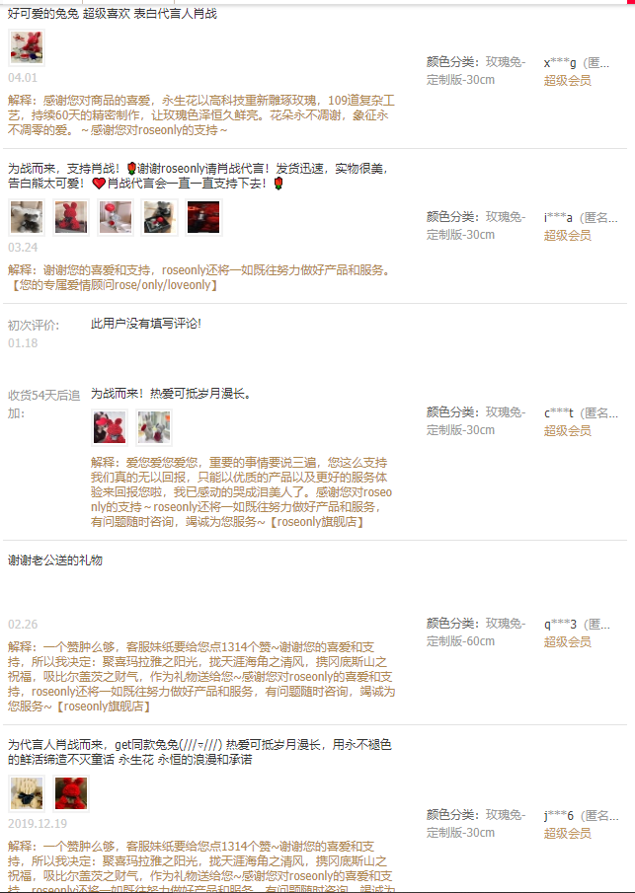635x893 pixels.
Task: Open fourth gray bear thumbnail in 03.24 review
Action: [x=160, y=217]
